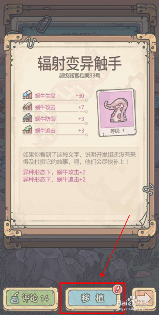Click the 蜗牛生命 health pill icon
Screen dimensions: 159x315
(x=27, y=95)
